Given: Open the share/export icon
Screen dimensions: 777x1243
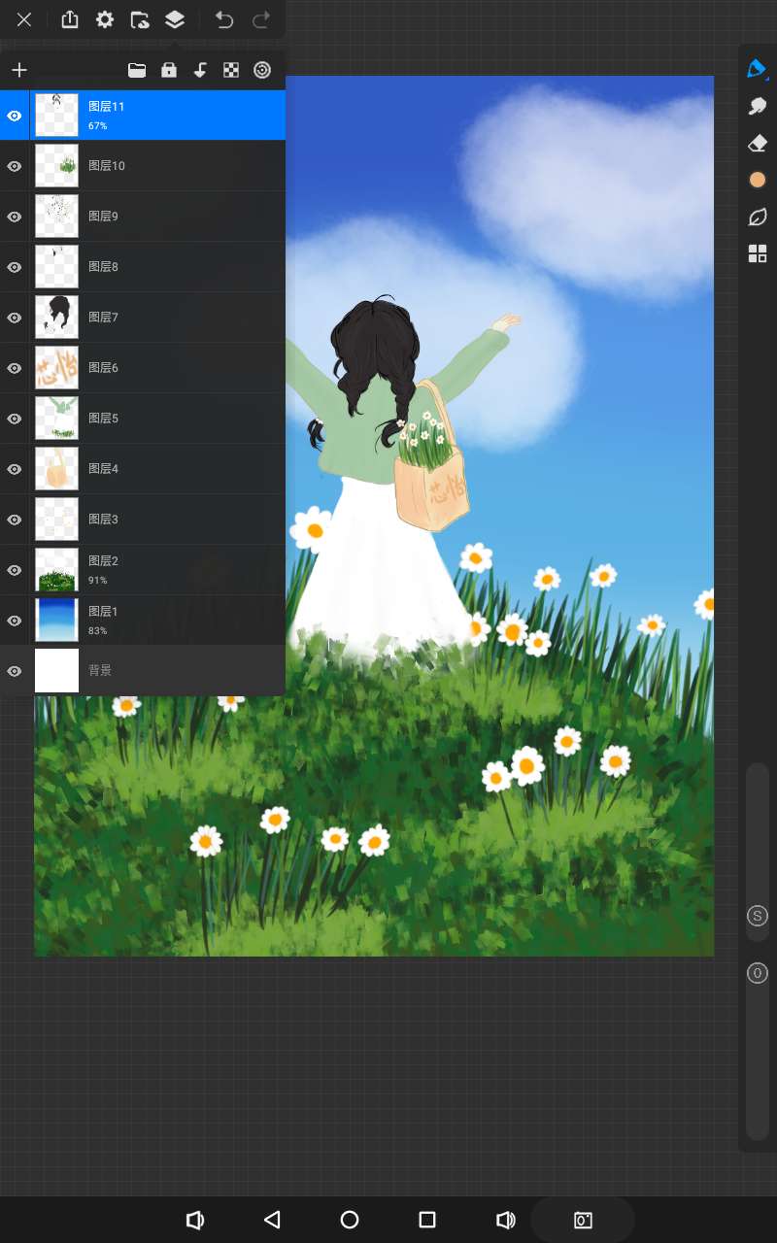Looking at the screenshot, I should click(x=69, y=19).
